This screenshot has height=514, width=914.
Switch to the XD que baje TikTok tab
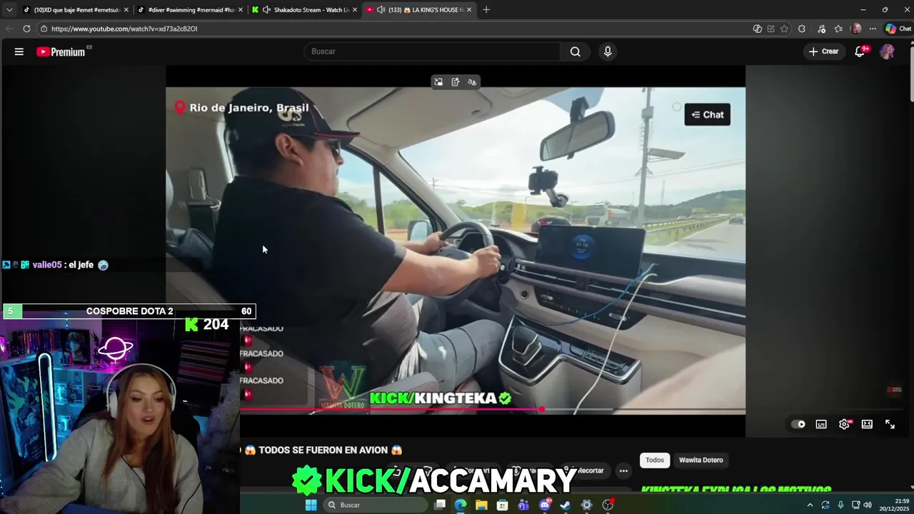point(76,9)
